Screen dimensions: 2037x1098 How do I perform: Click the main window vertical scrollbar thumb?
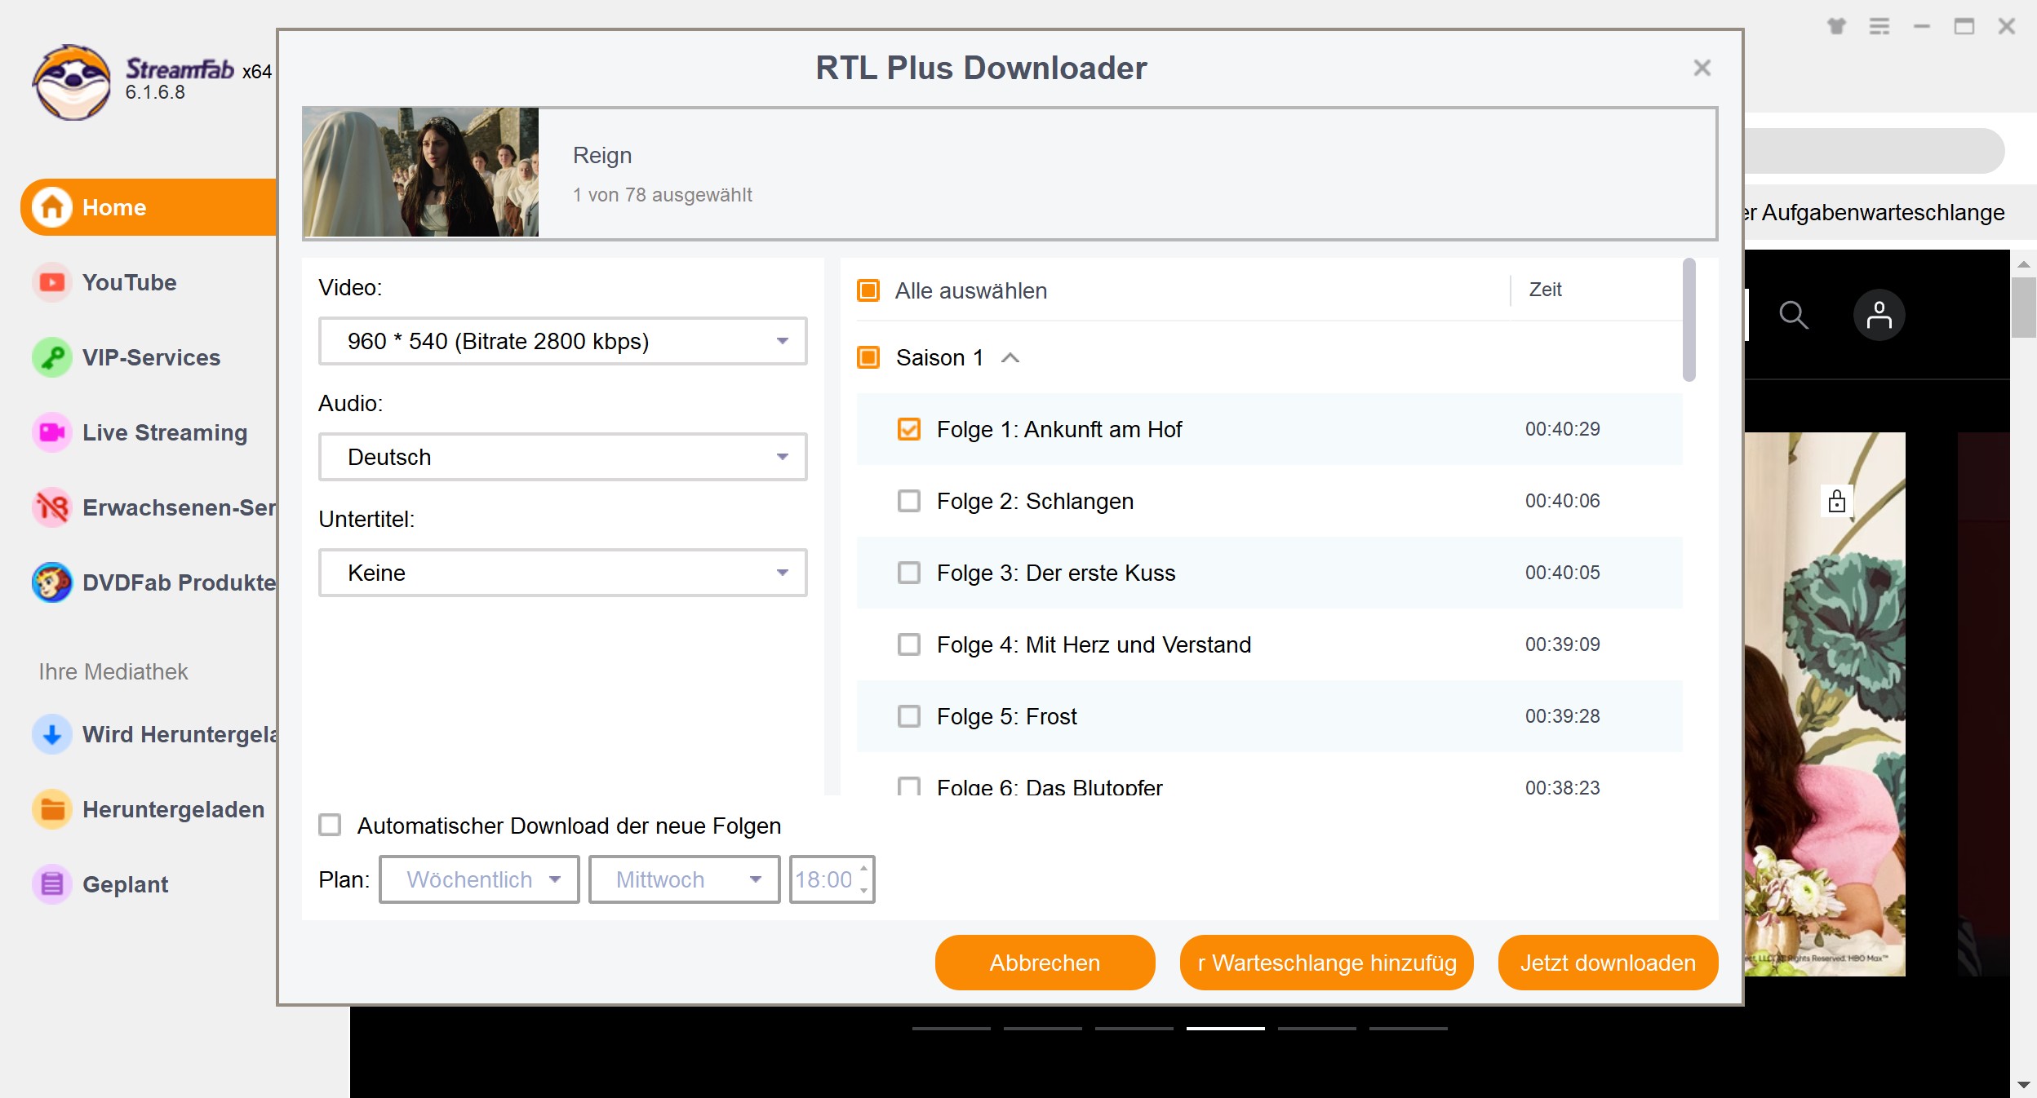point(2024,307)
